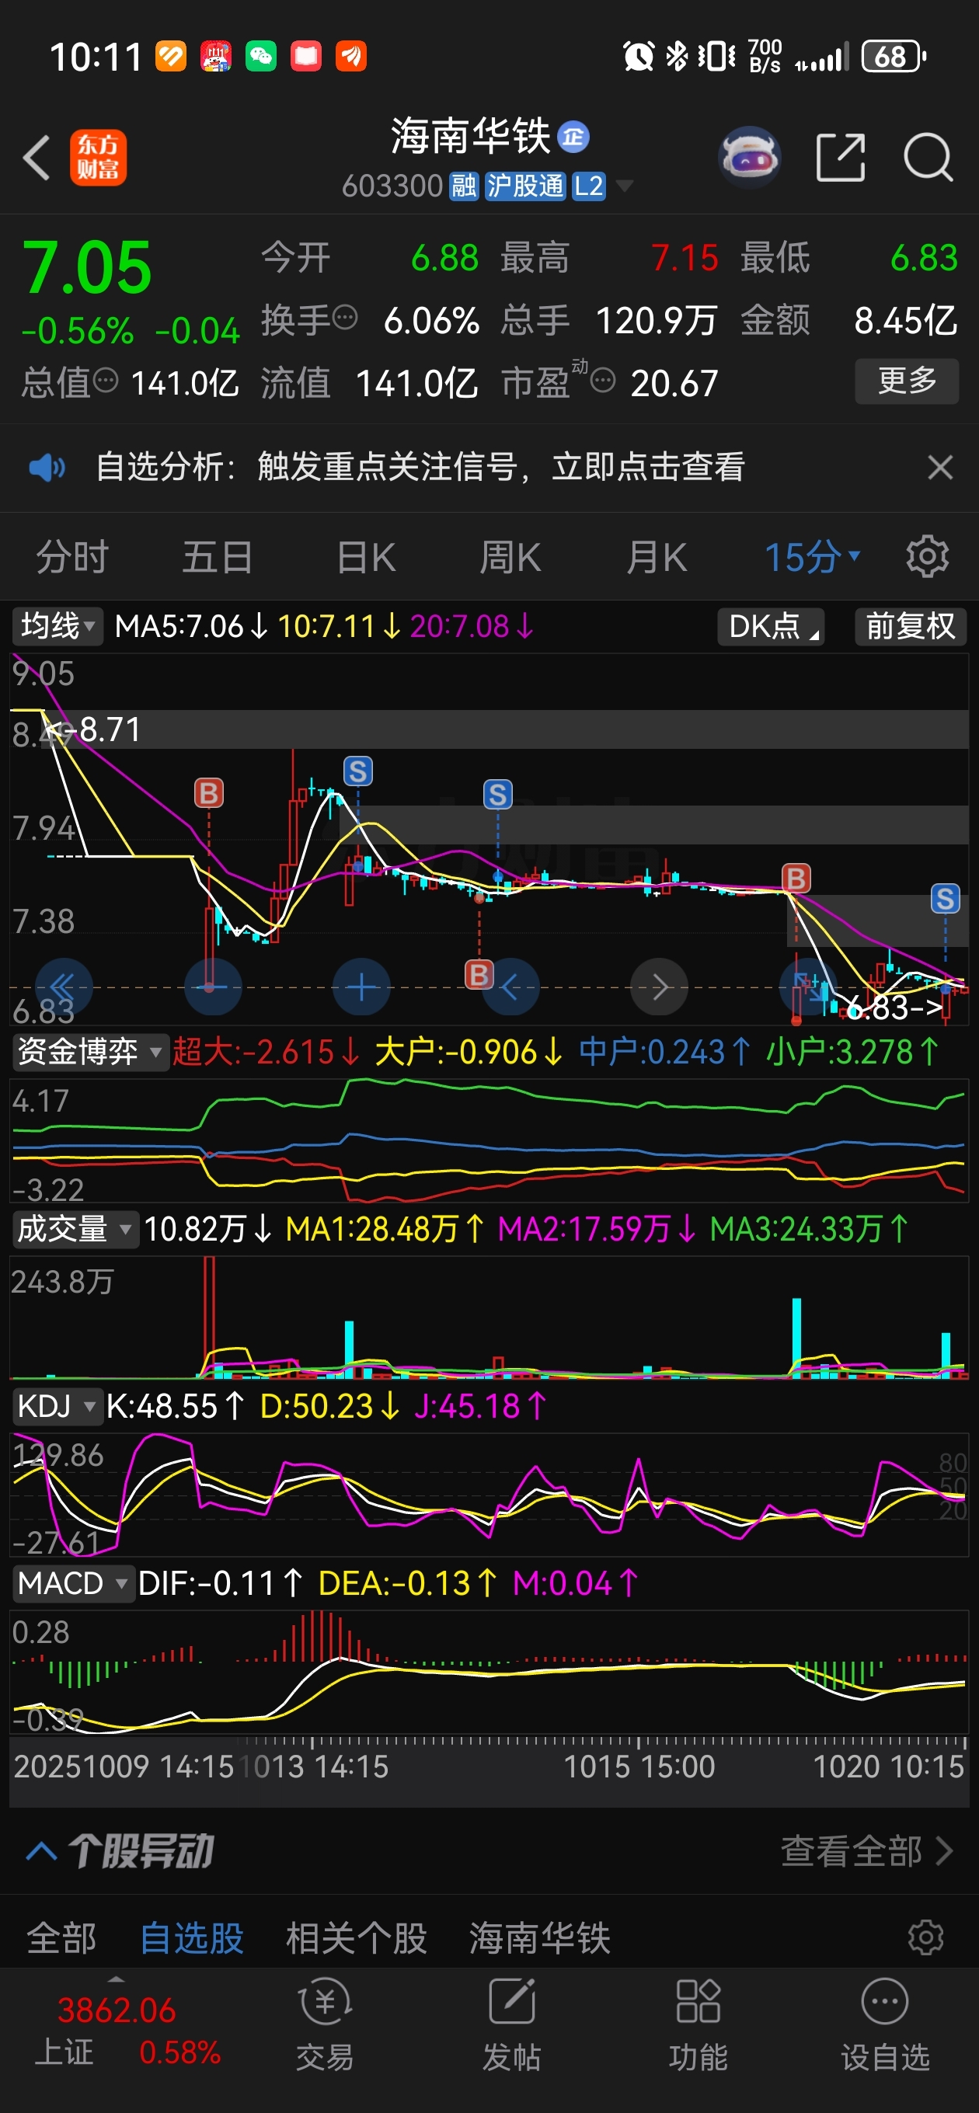The width and height of the screenshot is (979, 2113).
Task: Tap the info icon beside 换手
Action: point(345,317)
